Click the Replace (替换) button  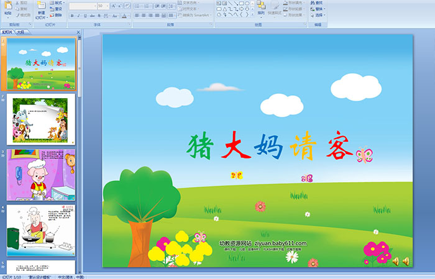pyautogui.click(x=318, y=9)
